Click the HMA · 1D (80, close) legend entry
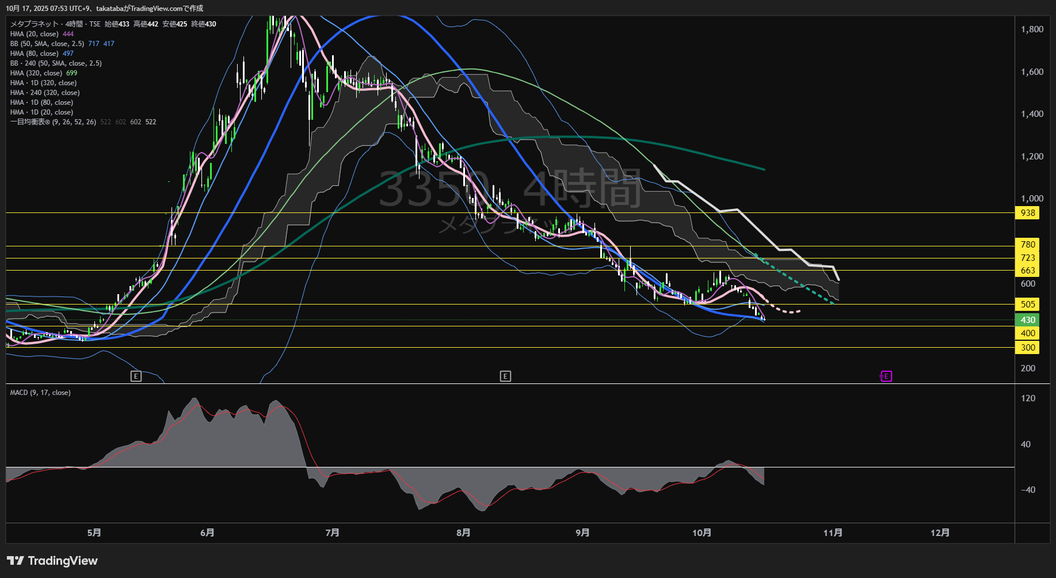 (41, 102)
